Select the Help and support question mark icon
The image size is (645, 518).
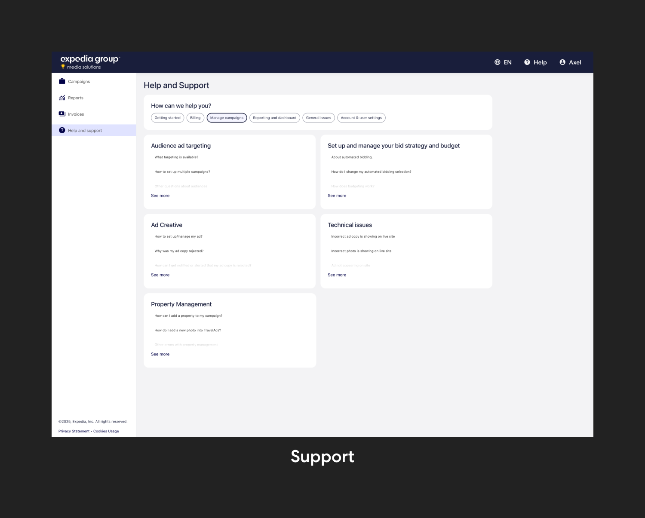tap(62, 130)
